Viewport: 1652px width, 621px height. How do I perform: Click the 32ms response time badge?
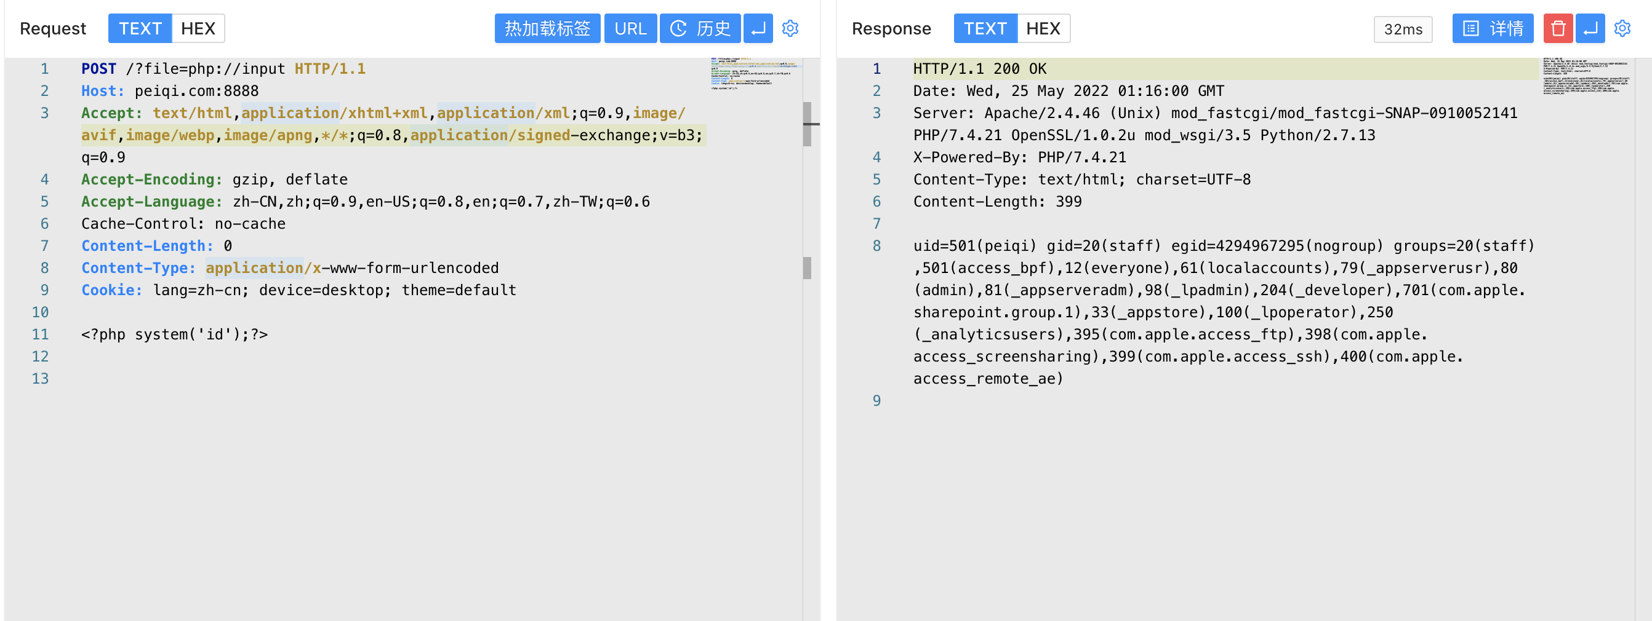[x=1403, y=29]
